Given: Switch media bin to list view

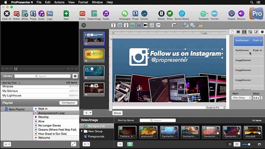Looking at the screenshot, I should [237, 144].
